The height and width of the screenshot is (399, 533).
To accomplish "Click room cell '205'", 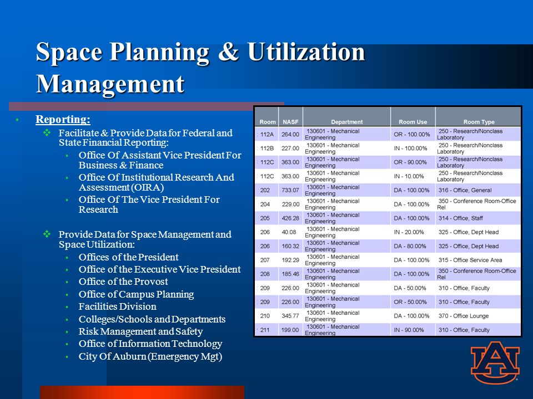I will tap(265, 218).
